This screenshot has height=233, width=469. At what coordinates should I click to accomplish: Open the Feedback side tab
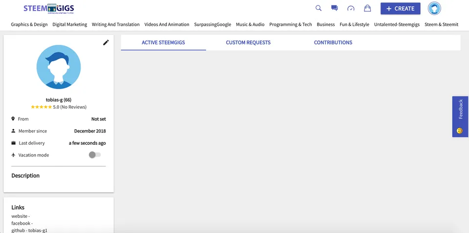(460, 116)
